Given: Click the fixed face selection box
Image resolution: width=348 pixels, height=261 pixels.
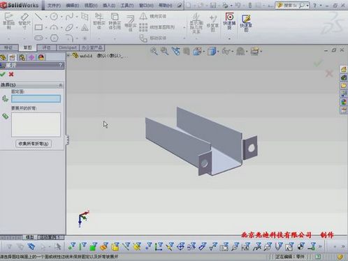Looking at the screenshot, I should [36, 98].
